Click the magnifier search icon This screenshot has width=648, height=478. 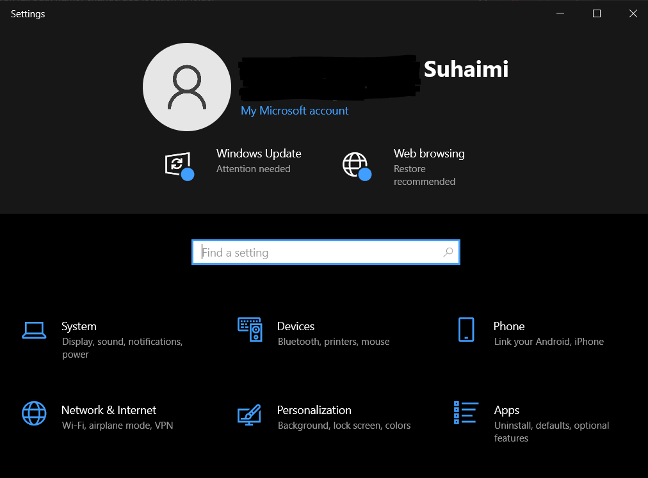[x=448, y=253]
